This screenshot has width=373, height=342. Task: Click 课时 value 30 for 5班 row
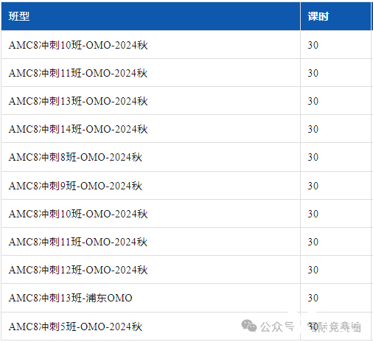click(313, 327)
